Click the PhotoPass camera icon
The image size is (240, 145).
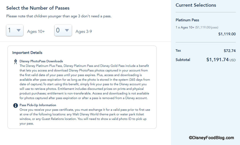pos(15,62)
